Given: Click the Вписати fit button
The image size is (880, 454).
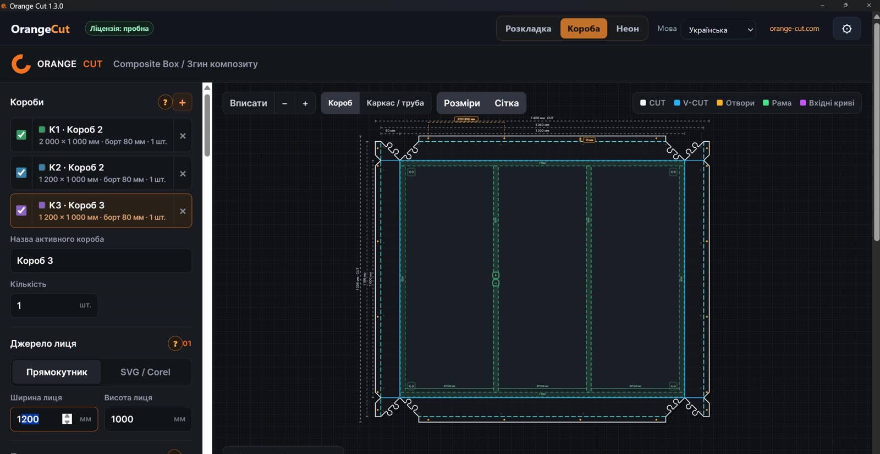Looking at the screenshot, I should 249,103.
